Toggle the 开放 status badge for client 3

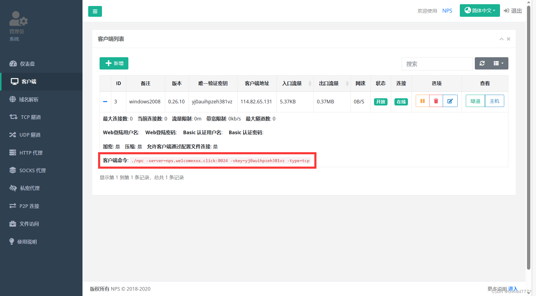(x=380, y=102)
